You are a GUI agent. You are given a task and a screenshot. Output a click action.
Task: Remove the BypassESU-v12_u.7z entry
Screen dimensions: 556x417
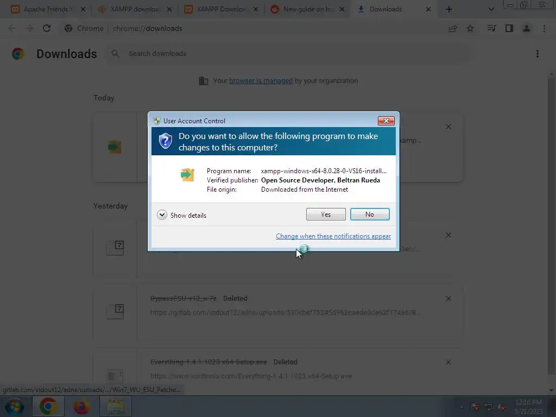[x=448, y=299]
